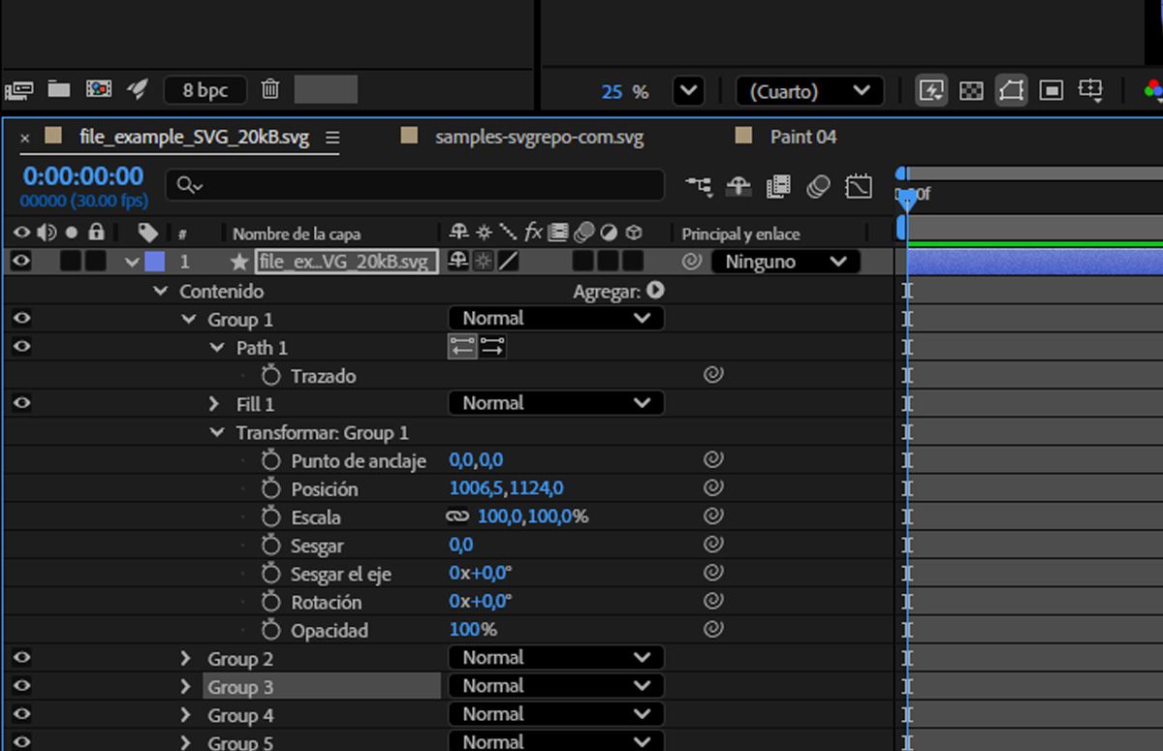The height and width of the screenshot is (751, 1163).
Task: Hide Fill 1 with its eye icon
Action: point(21,403)
